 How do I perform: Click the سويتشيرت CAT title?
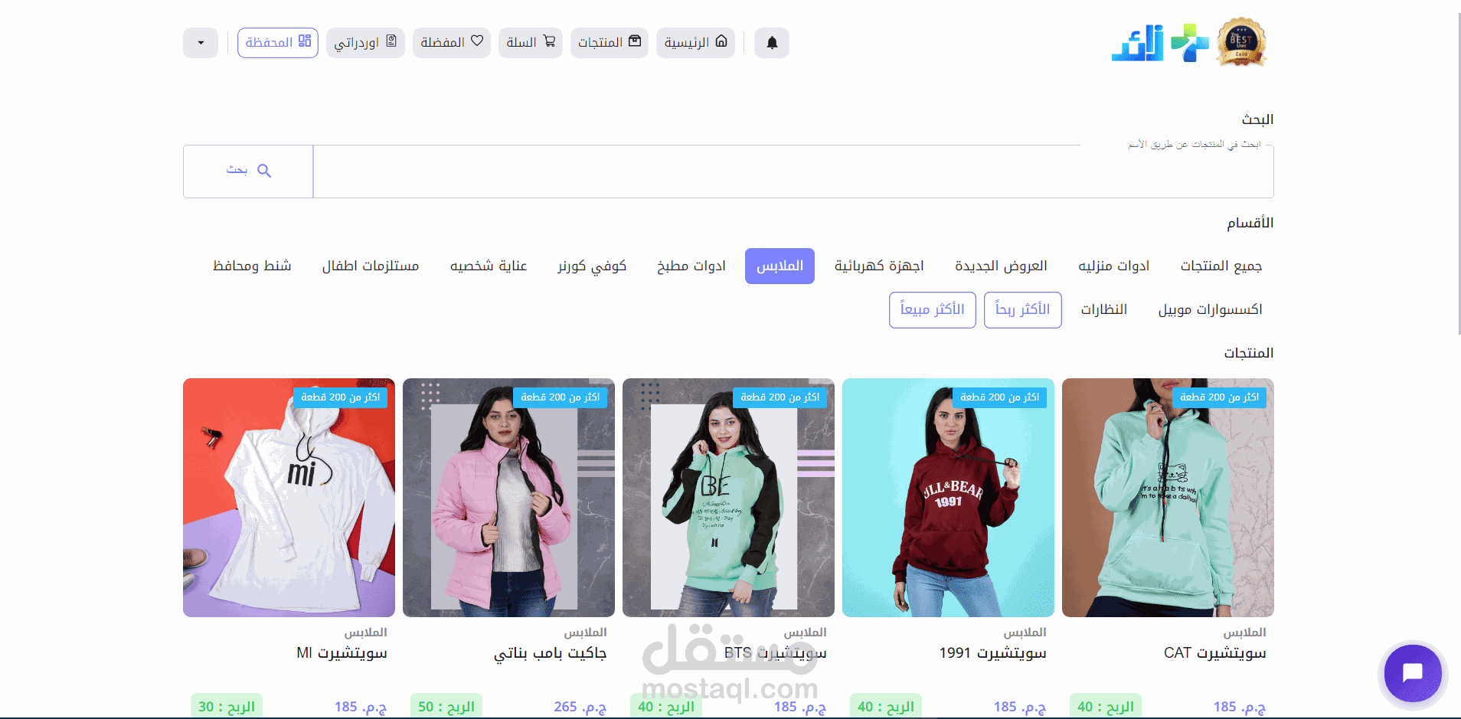[x=1215, y=653]
